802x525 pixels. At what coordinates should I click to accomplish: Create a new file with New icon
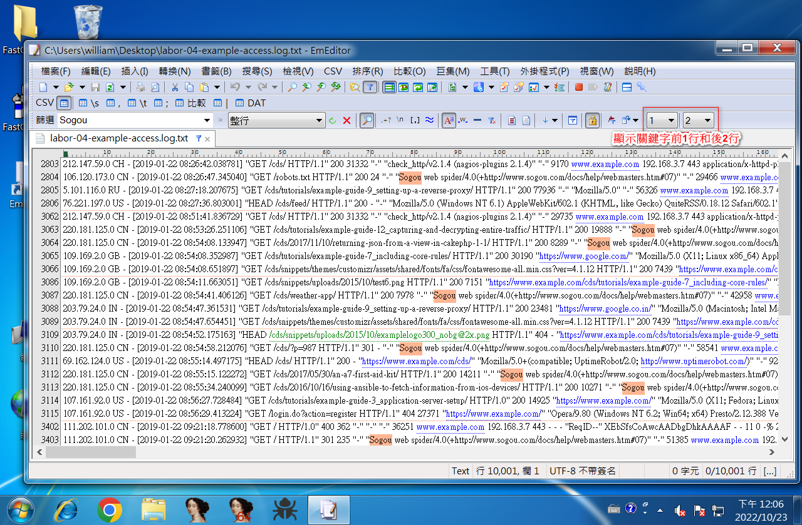tap(43, 88)
